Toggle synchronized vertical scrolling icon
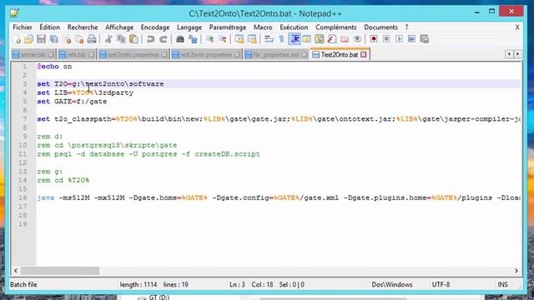 (x=239, y=39)
